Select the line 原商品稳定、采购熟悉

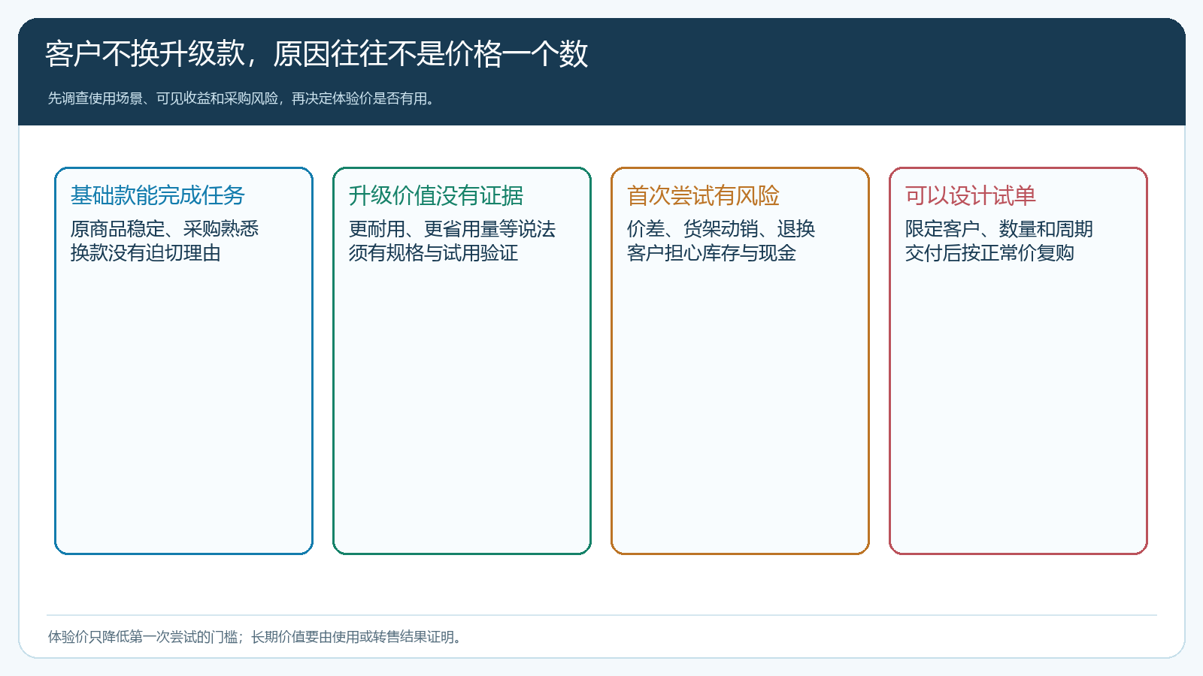pyautogui.click(x=165, y=229)
